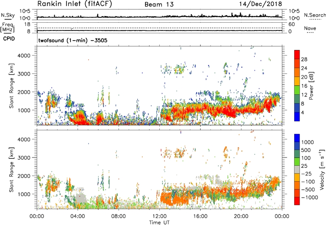Click the 'N.Sky' legend label
Image resolution: width=326 pixels, height=225 pixels.
(8, 15)
